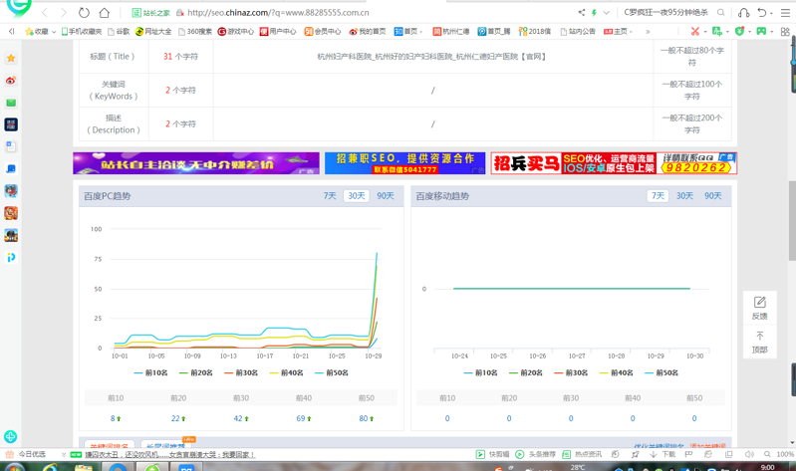This screenshot has height=471, width=796.
Task: Open the browser hamburger main menu
Action: (785, 12)
